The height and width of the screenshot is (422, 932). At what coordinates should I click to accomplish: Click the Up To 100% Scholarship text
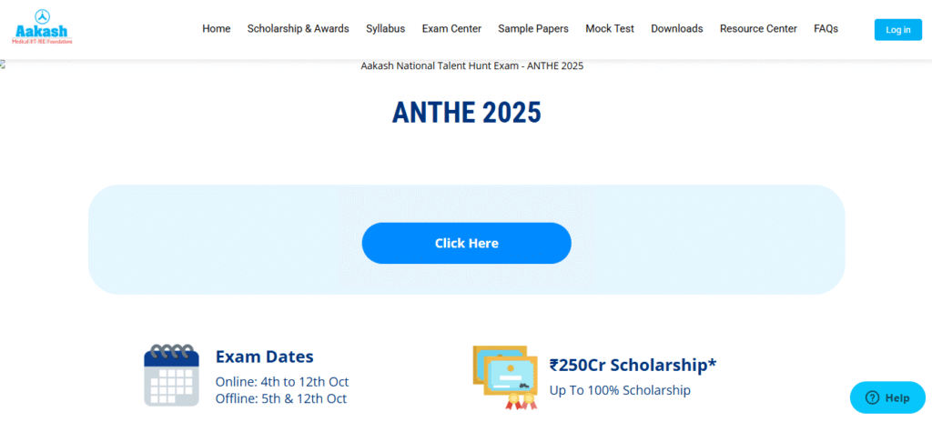(620, 390)
